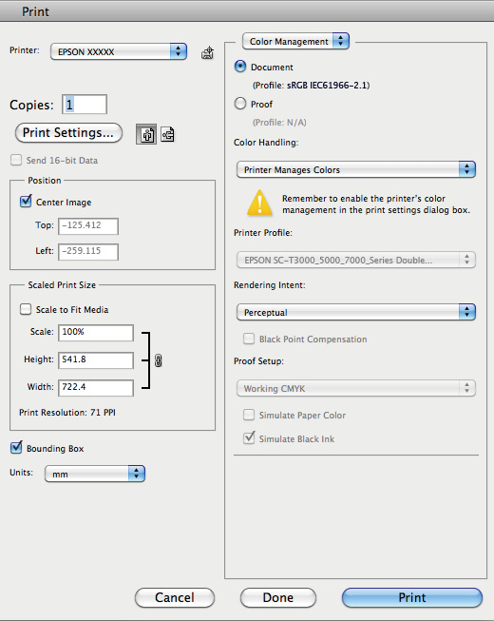Click the Height field showing 541.8

[96, 360]
